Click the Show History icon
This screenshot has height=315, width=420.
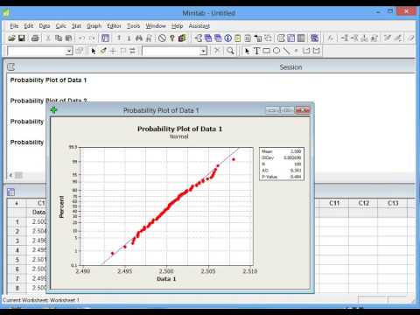point(238,38)
